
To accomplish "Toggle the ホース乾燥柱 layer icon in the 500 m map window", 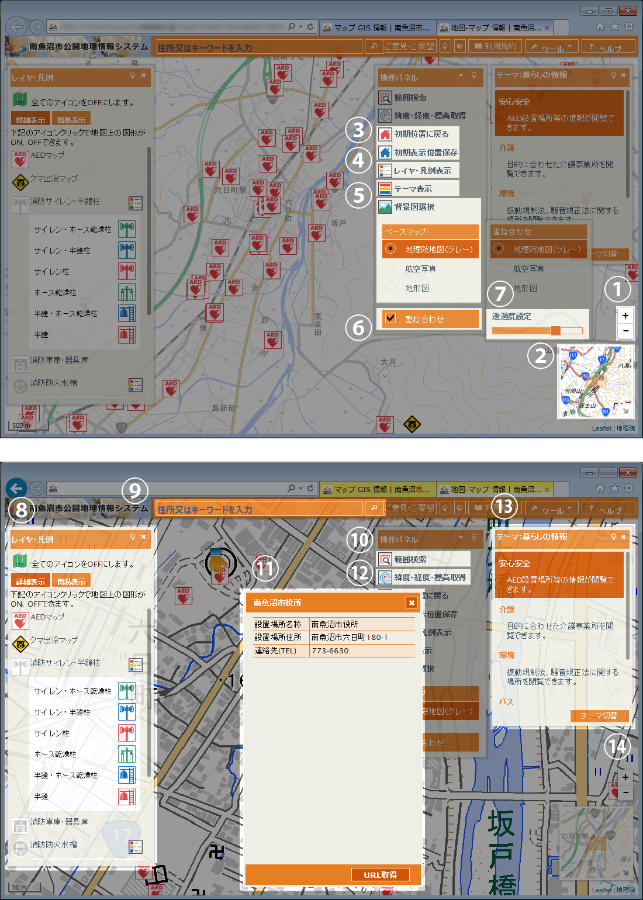I will coord(127,292).
